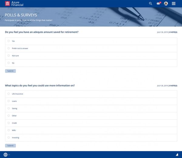Click the Azure Financial logo
Viewport: 182px width, 158px height.
(x=14, y=4)
